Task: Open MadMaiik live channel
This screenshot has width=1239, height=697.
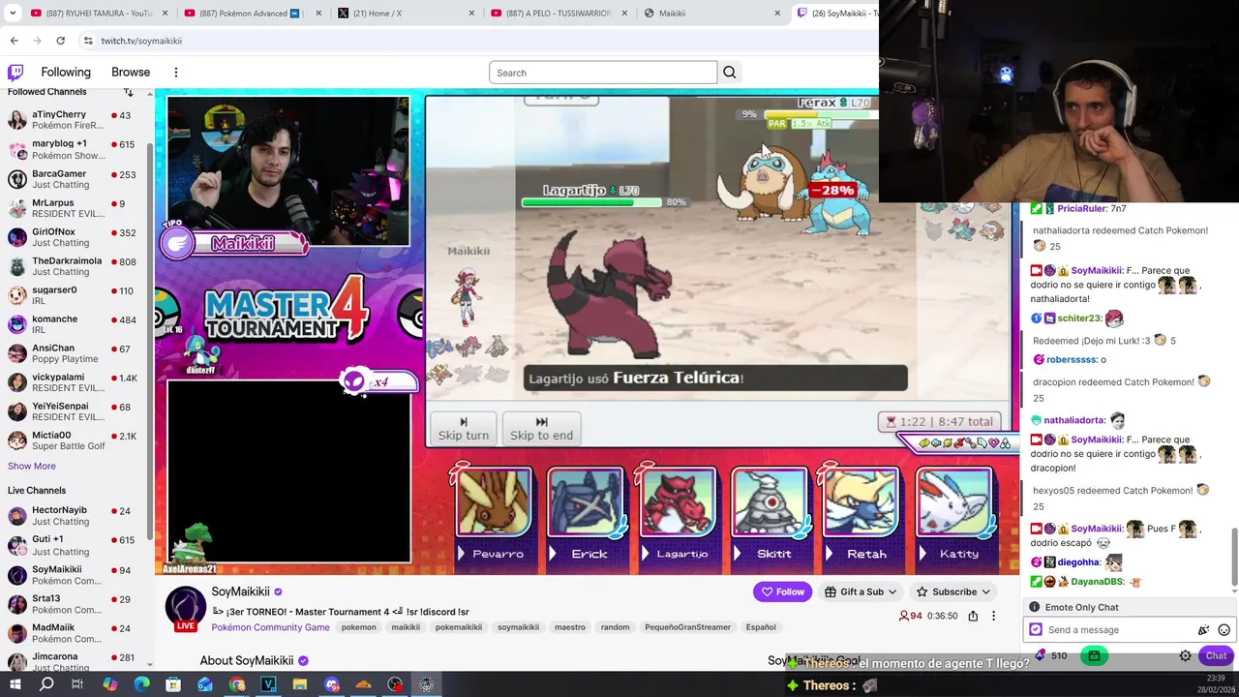Action: point(74,633)
